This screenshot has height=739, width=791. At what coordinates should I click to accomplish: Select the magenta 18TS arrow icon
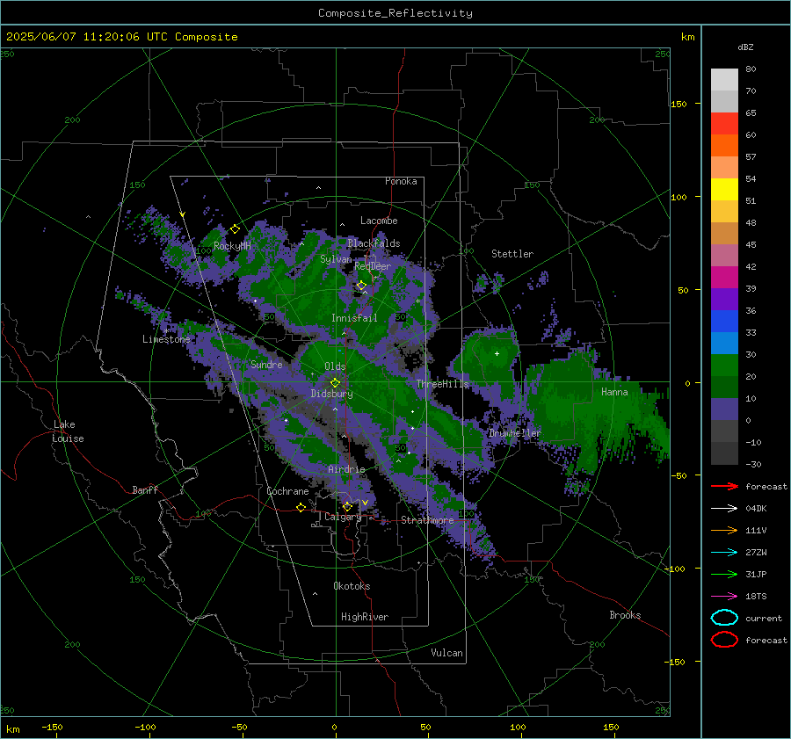724,596
